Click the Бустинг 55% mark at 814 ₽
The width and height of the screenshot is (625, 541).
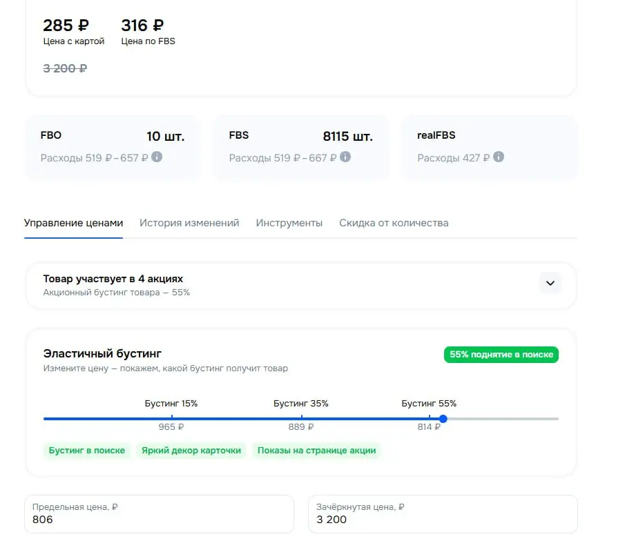[429, 418]
